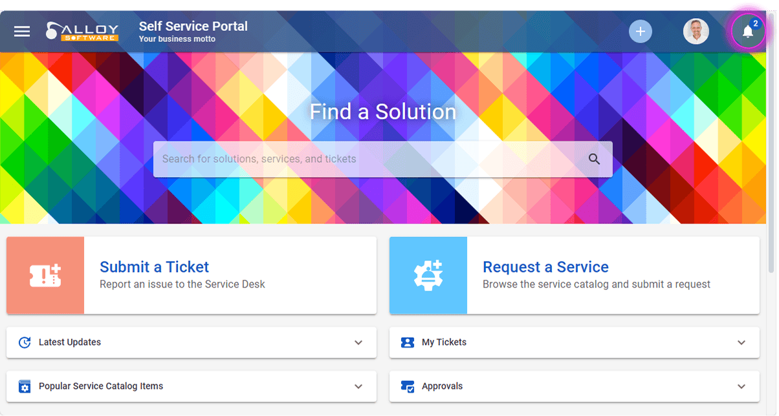This screenshot has width=779, height=416.
Task: Expand the Approvals panel chevron
Action: (x=741, y=386)
